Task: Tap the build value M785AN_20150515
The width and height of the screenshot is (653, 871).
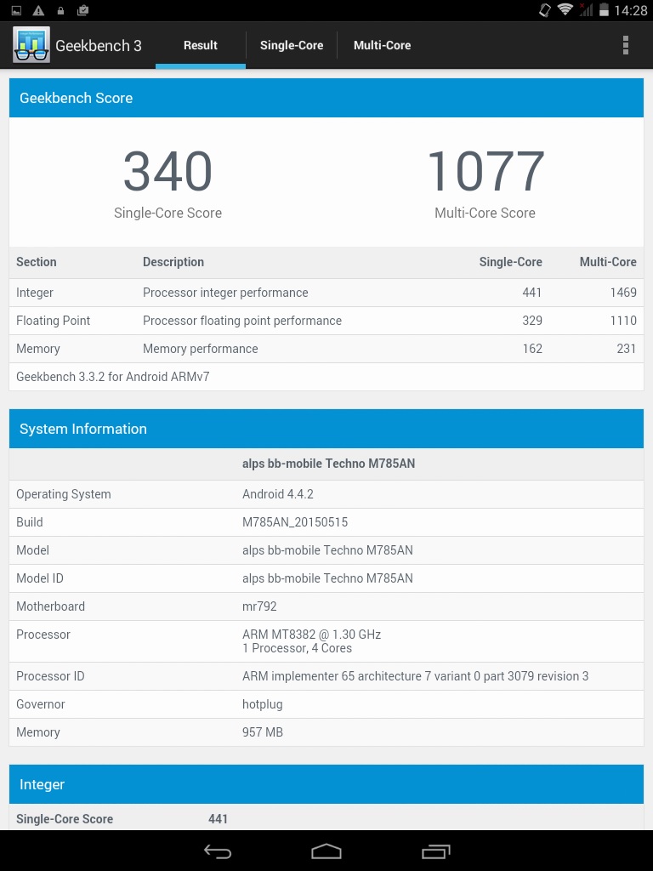Action: pos(295,523)
